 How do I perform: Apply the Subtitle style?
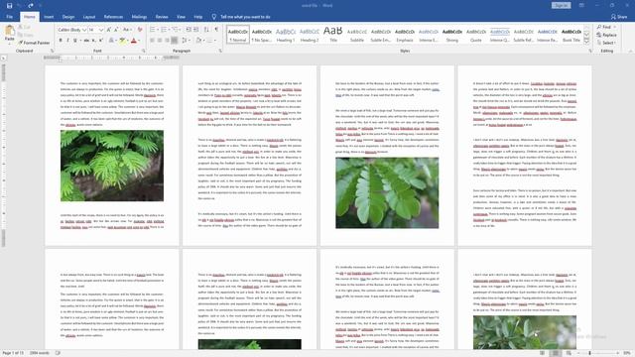coord(357,36)
